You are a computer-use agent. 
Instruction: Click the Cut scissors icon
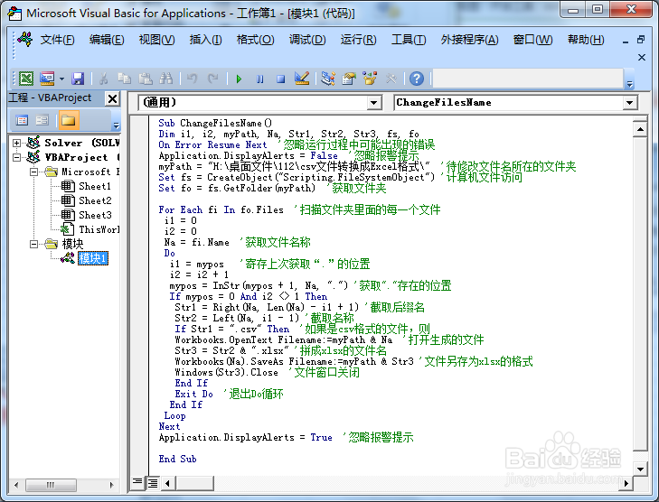click(104, 79)
